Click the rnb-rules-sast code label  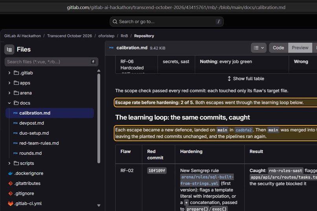286,171
